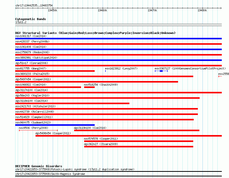Screen dimensions: 229x178
Task: Click dgv3118n100 (Coe2014) label
Action: click(x=32, y=101)
